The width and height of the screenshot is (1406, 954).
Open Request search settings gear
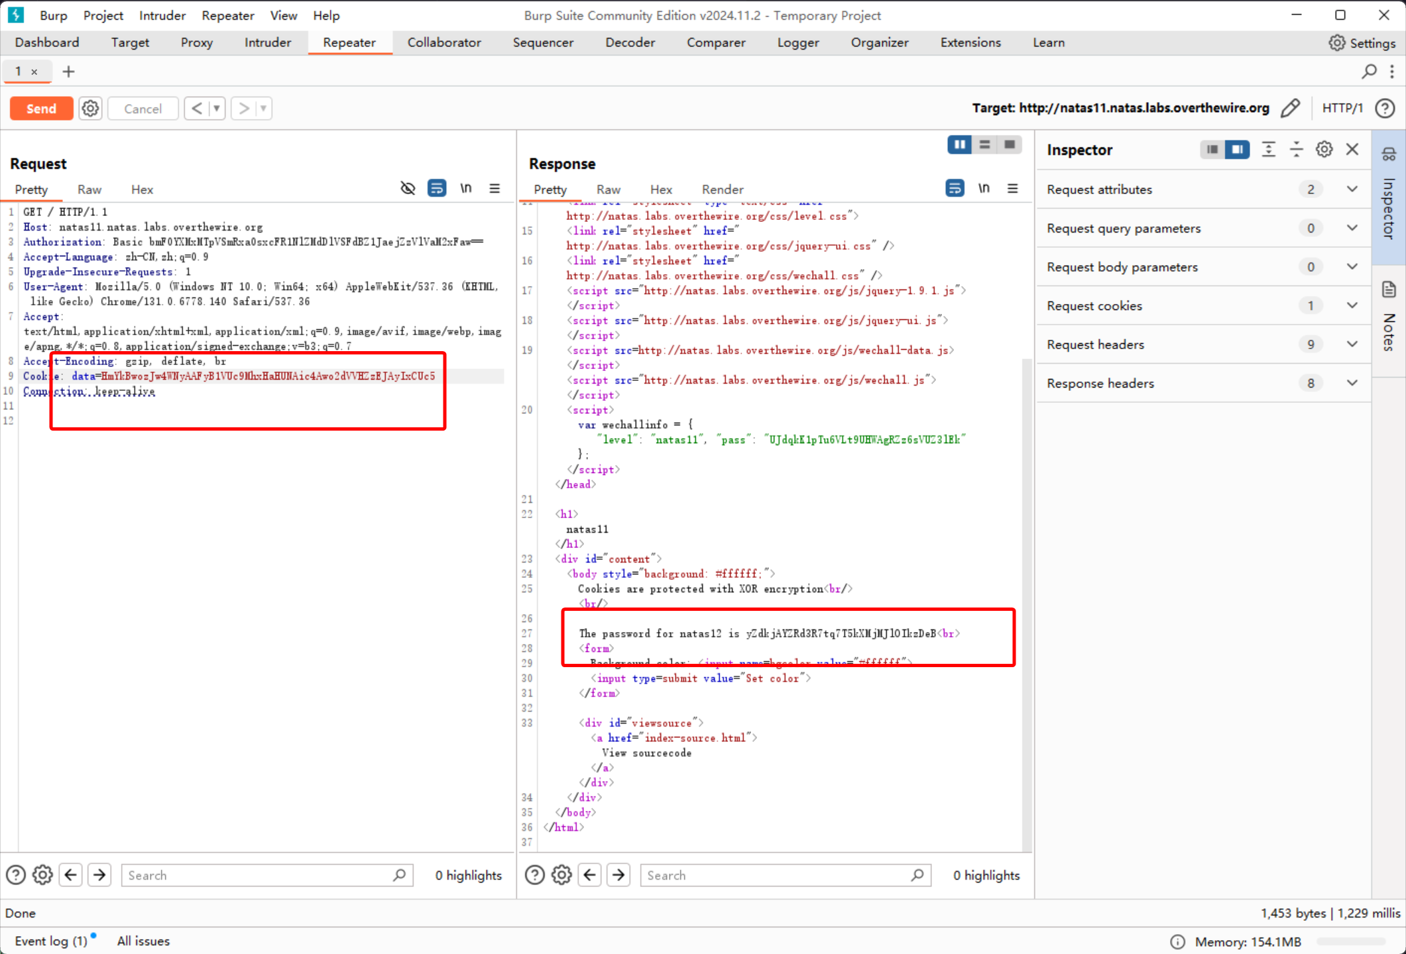pyautogui.click(x=43, y=875)
